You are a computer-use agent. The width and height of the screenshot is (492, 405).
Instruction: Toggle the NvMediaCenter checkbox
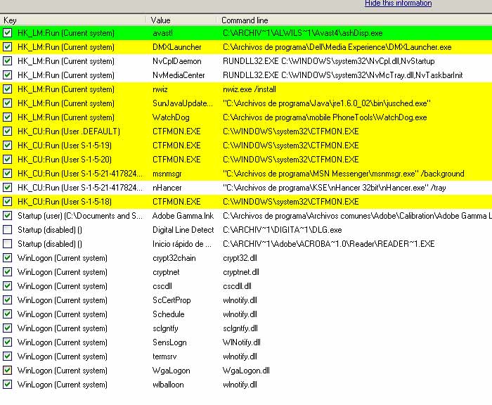click(7, 75)
